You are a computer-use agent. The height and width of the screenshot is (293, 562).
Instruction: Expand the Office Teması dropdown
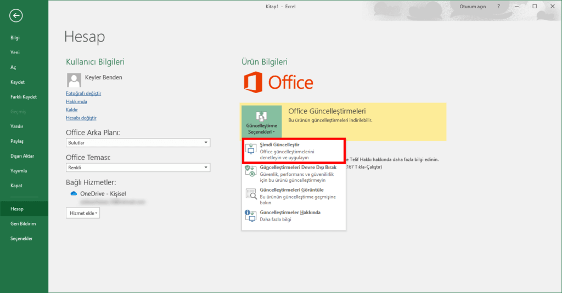pyautogui.click(x=138, y=168)
